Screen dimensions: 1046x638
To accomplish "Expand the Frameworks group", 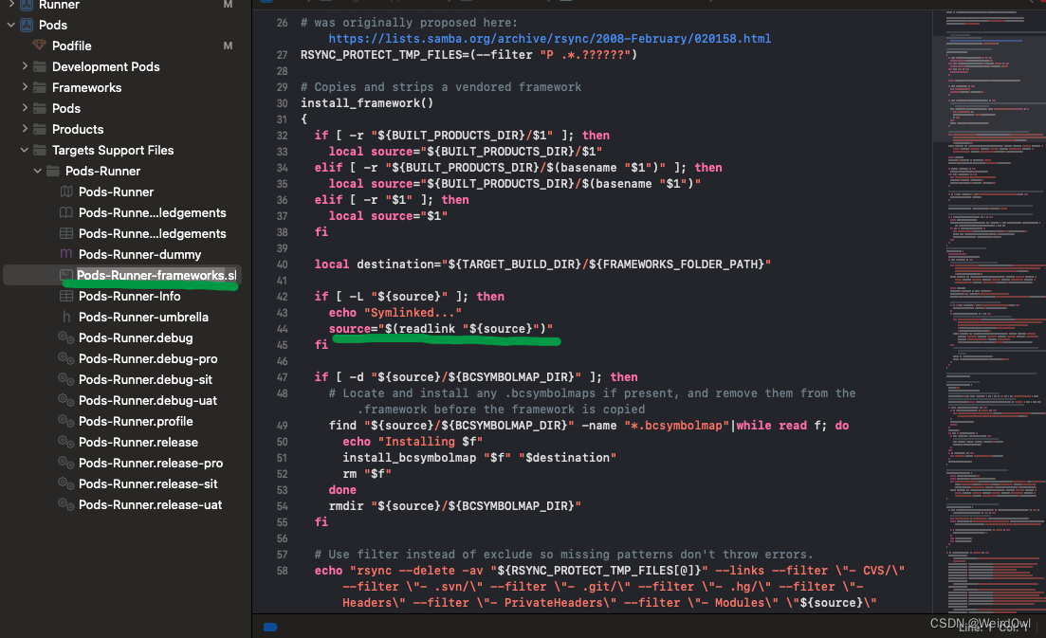I will pyautogui.click(x=24, y=87).
